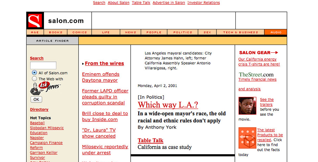Click the See the trailers link
This screenshot has width=318, height=162.
click(267, 102)
